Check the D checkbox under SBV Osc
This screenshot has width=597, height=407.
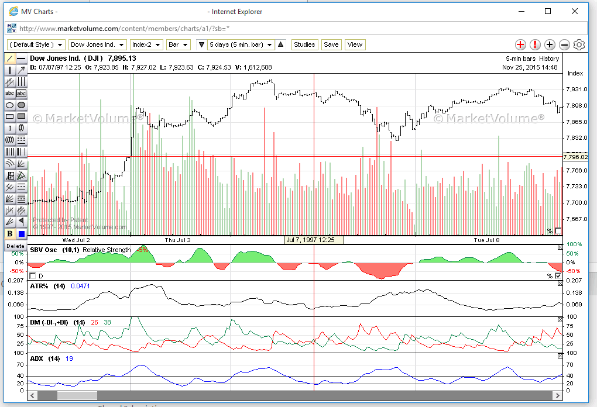pos(32,276)
